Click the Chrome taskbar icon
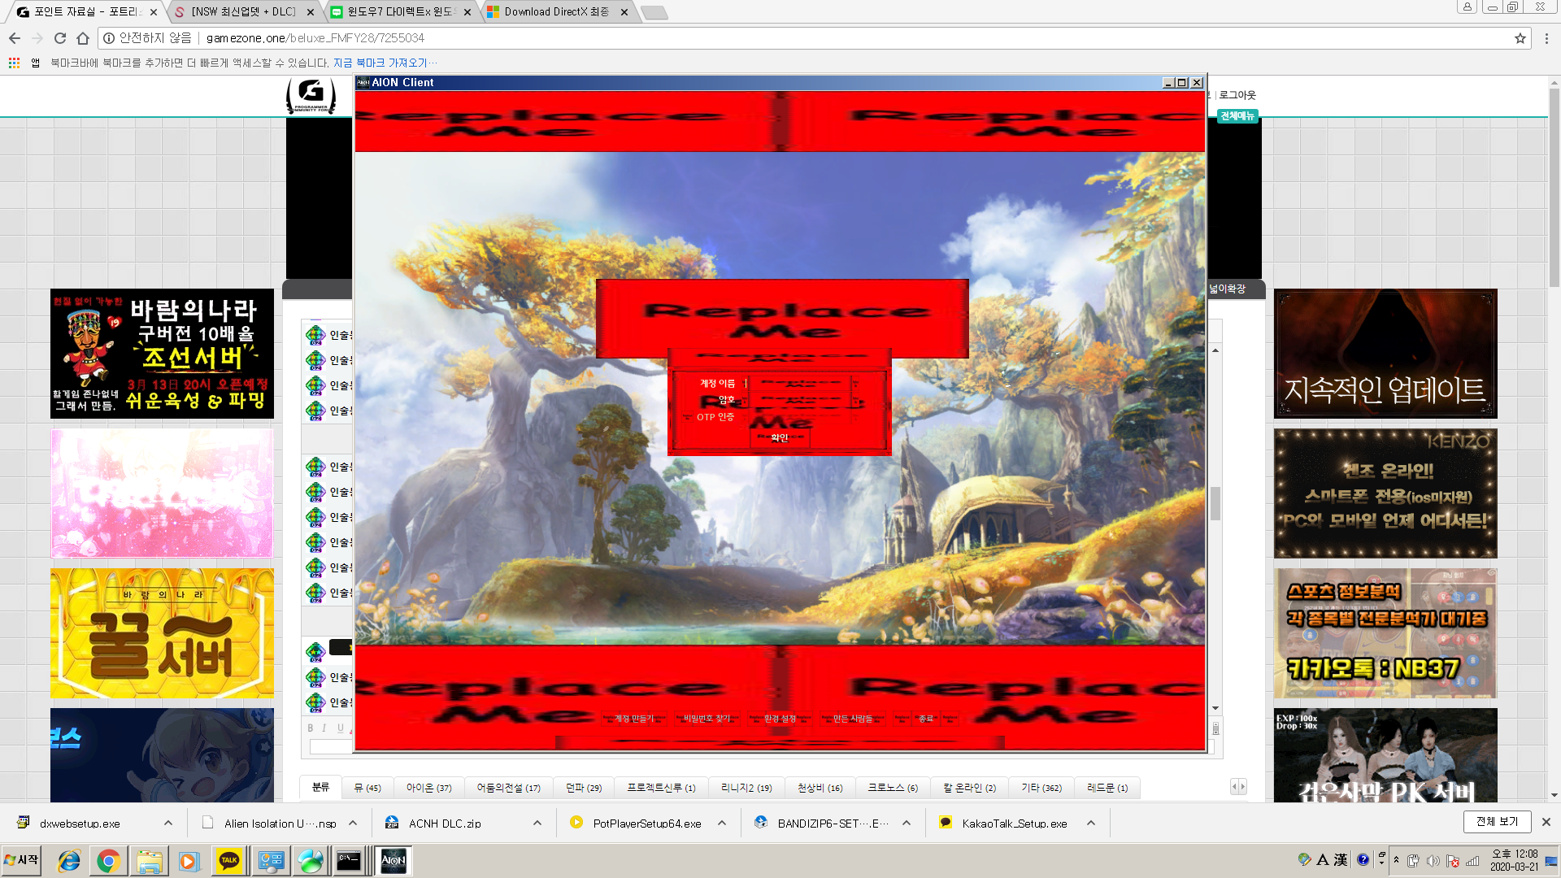The width and height of the screenshot is (1561, 878). 108,860
